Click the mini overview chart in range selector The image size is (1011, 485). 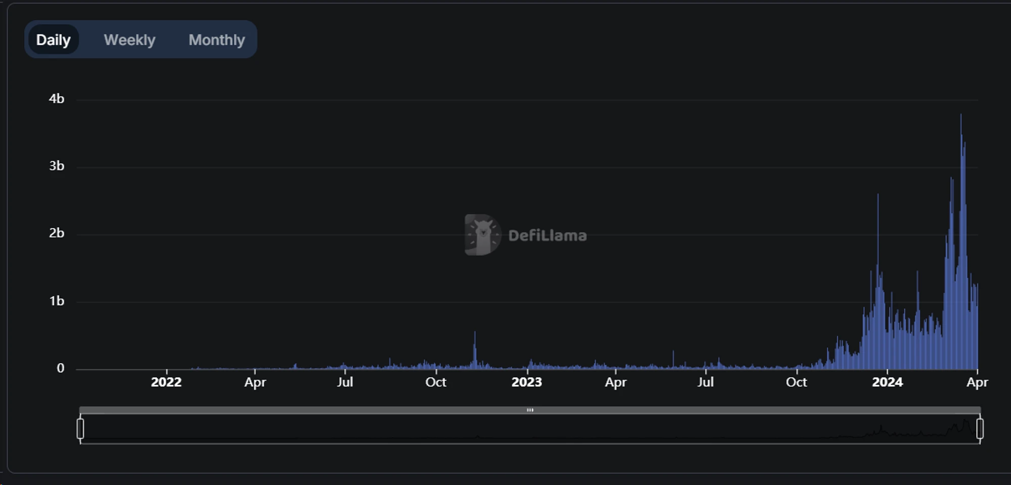pyautogui.click(x=530, y=429)
